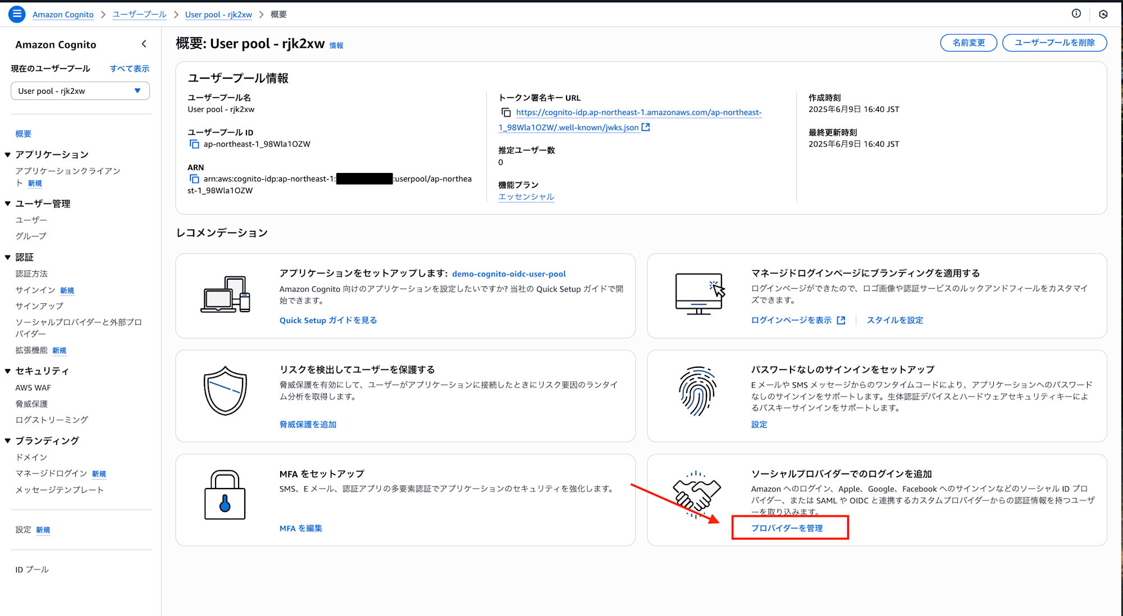Open the token signing key URL link
Image resolution: width=1123 pixels, height=616 pixels.
point(630,120)
